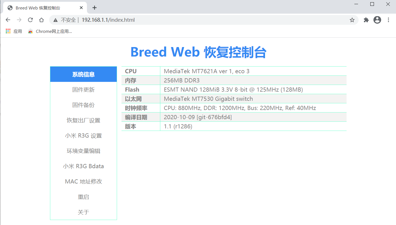Bookmark this page with the star icon

352,20
